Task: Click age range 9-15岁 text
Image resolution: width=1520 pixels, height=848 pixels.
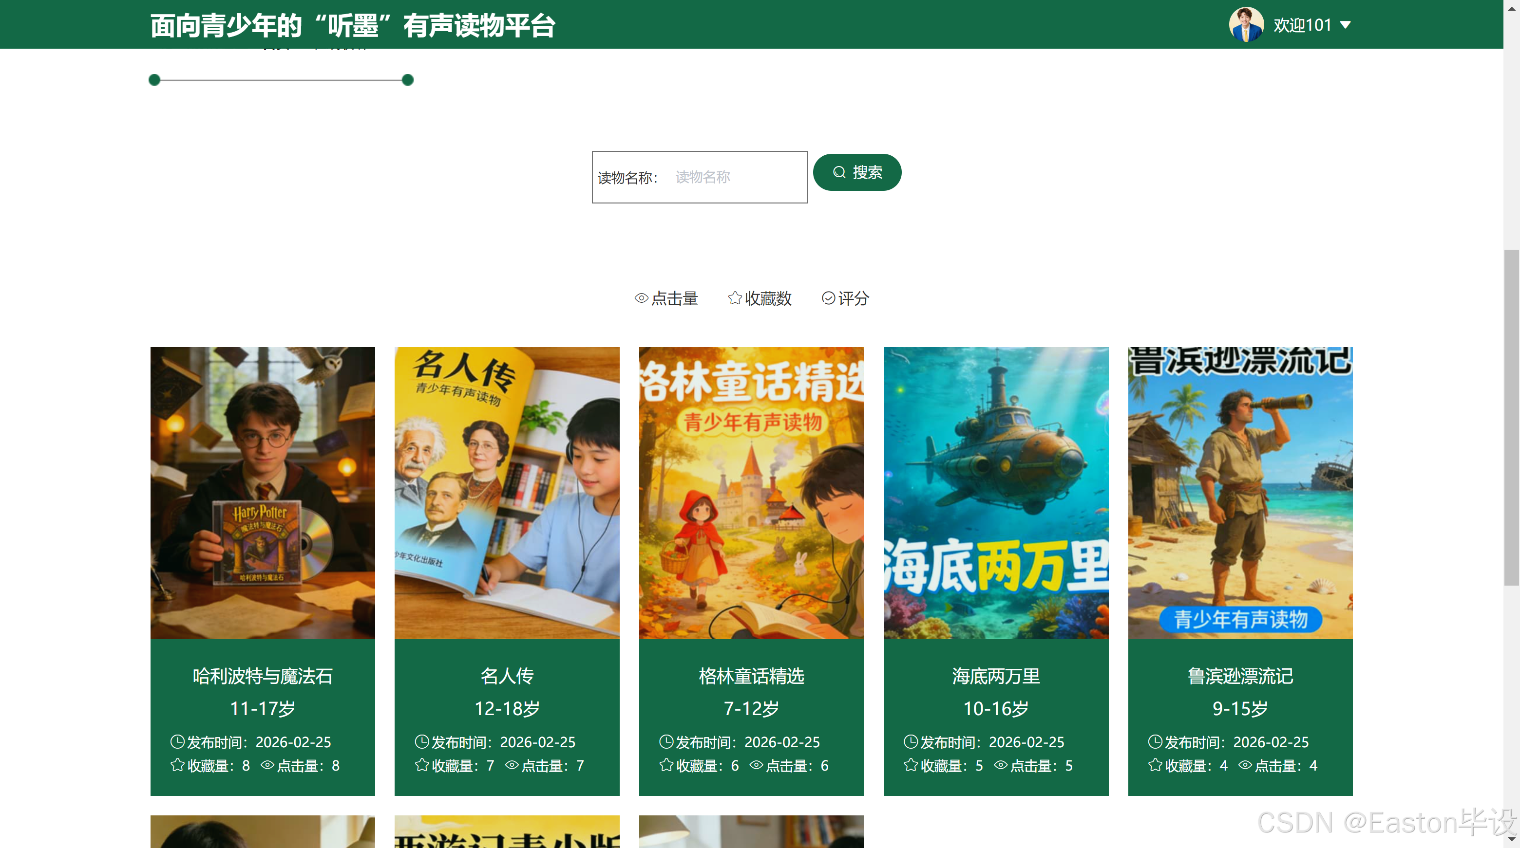Action: tap(1240, 708)
